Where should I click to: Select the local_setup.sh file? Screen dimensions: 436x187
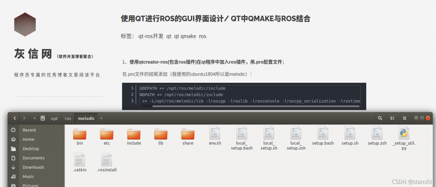[x=269, y=138]
